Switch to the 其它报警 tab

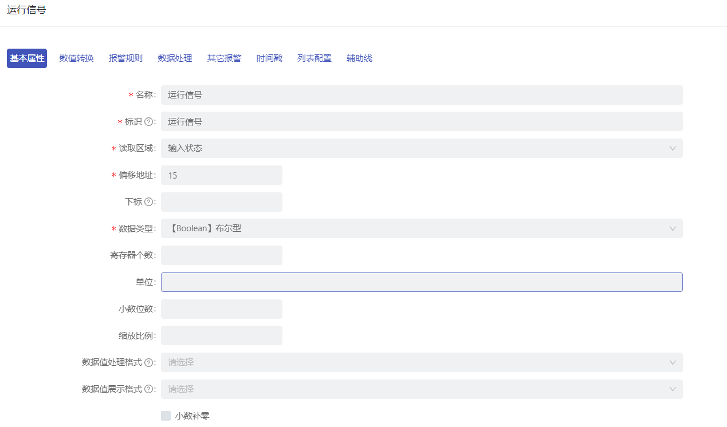coord(225,58)
